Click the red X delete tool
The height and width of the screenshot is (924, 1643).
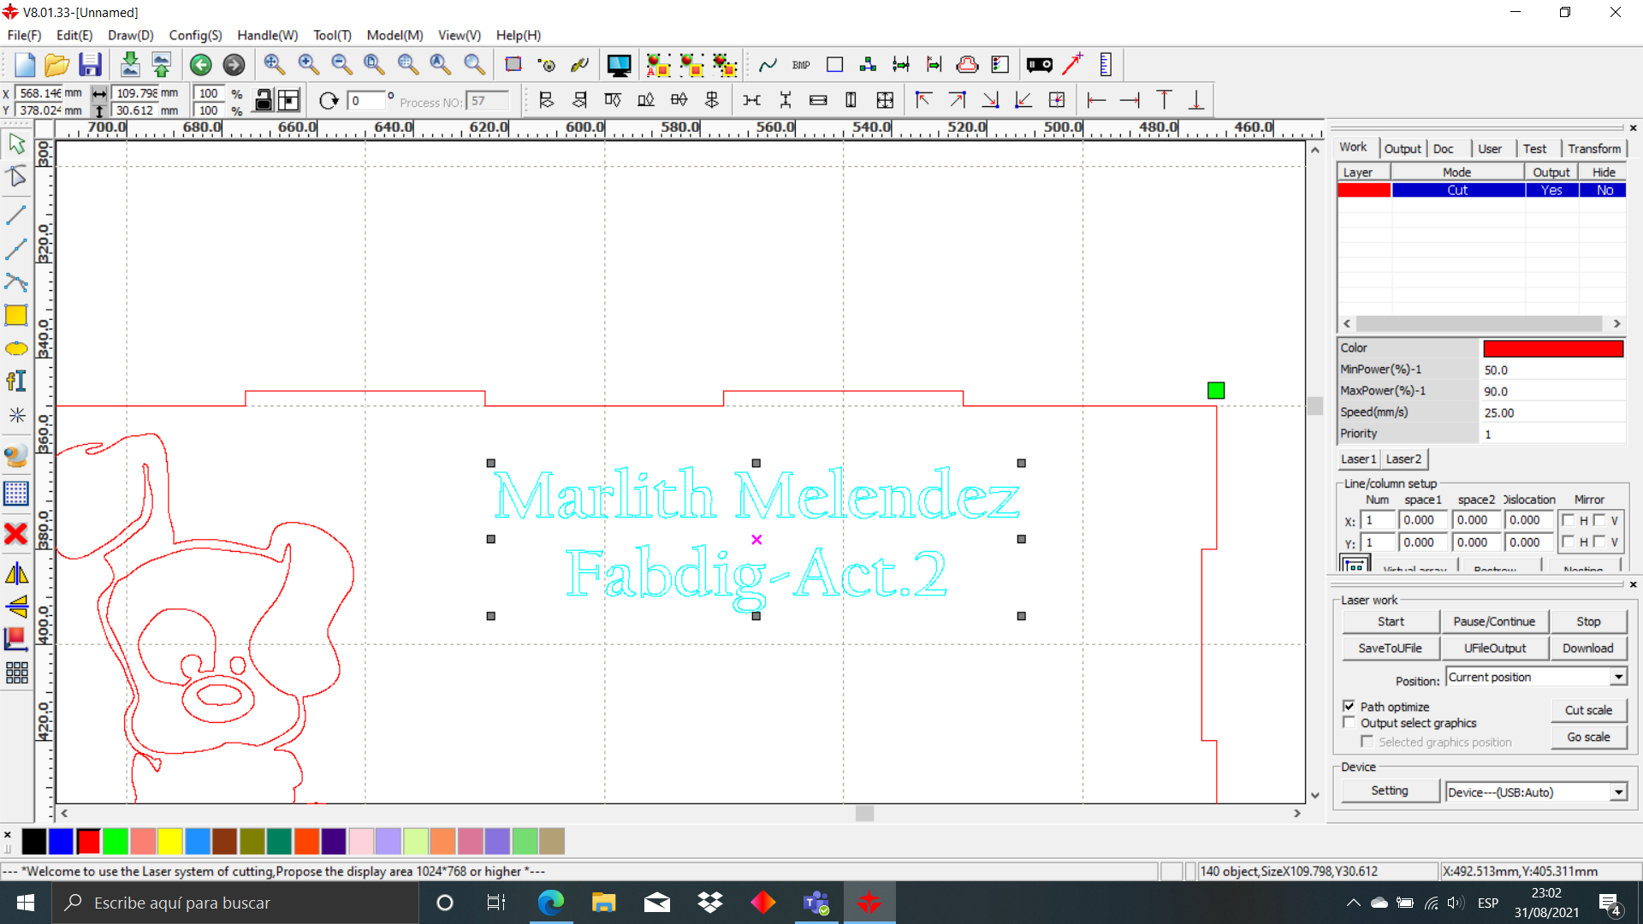pyautogui.click(x=16, y=535)
